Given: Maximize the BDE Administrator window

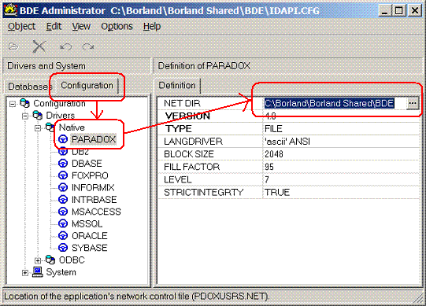Looking at the screenshot, I should 399,10.
